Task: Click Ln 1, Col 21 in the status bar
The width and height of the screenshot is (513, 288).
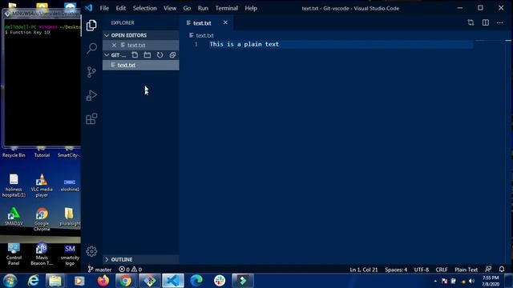Action: point(364,270)
